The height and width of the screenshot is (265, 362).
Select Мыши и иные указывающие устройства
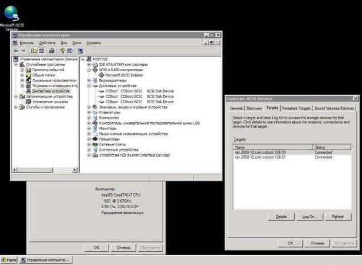click(x=133, y=134)
